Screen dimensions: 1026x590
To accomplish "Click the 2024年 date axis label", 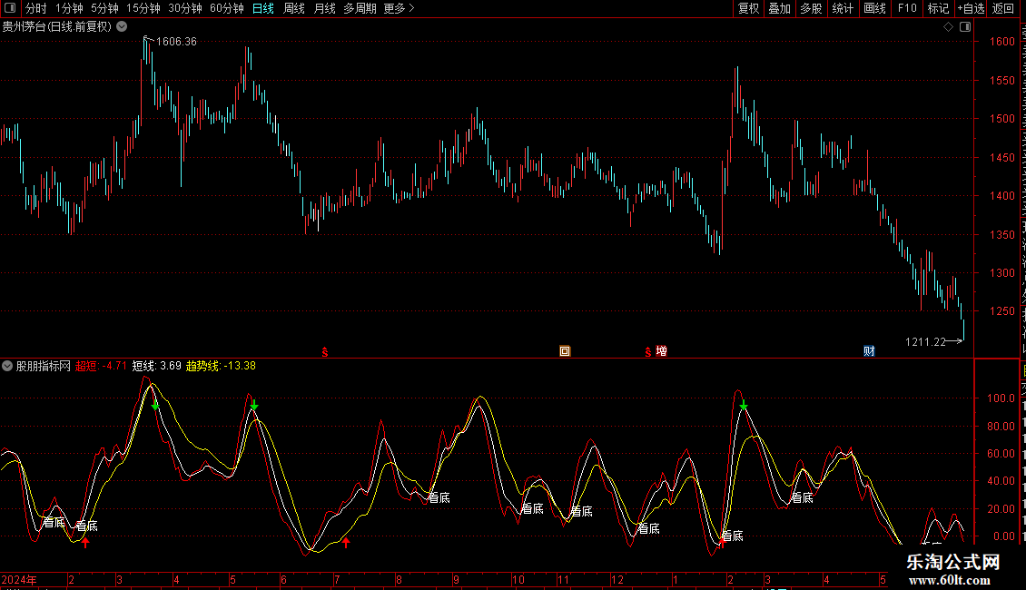I will click(19, 579).
